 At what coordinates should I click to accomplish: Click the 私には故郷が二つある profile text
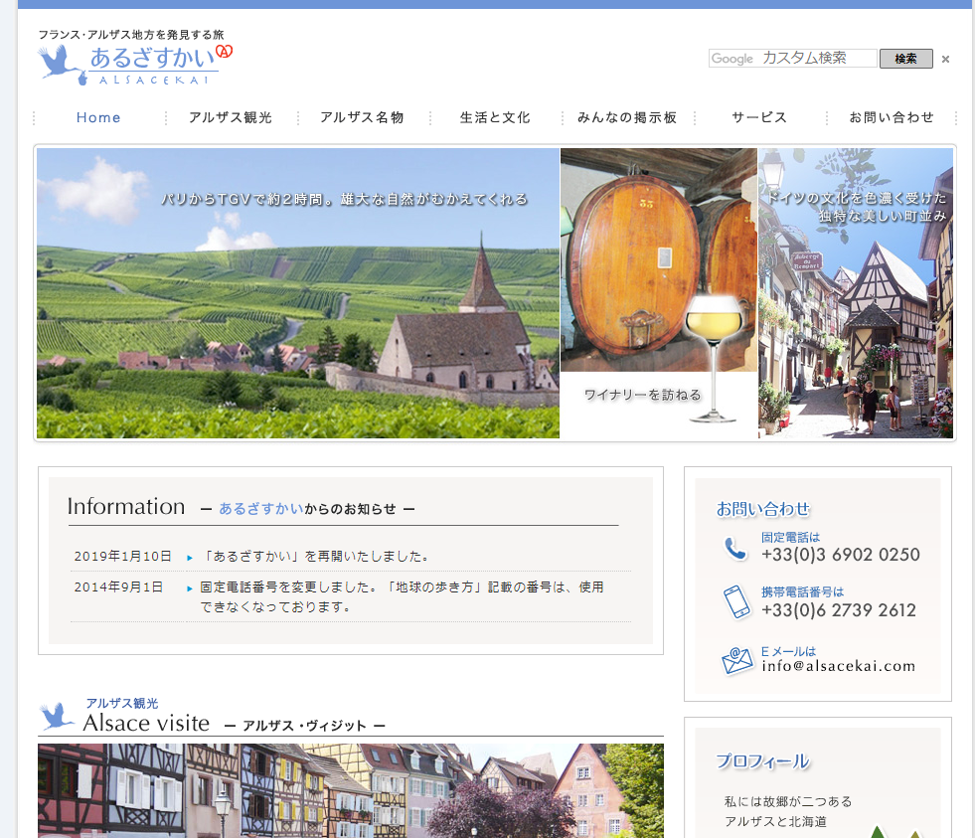pos(788,801)
